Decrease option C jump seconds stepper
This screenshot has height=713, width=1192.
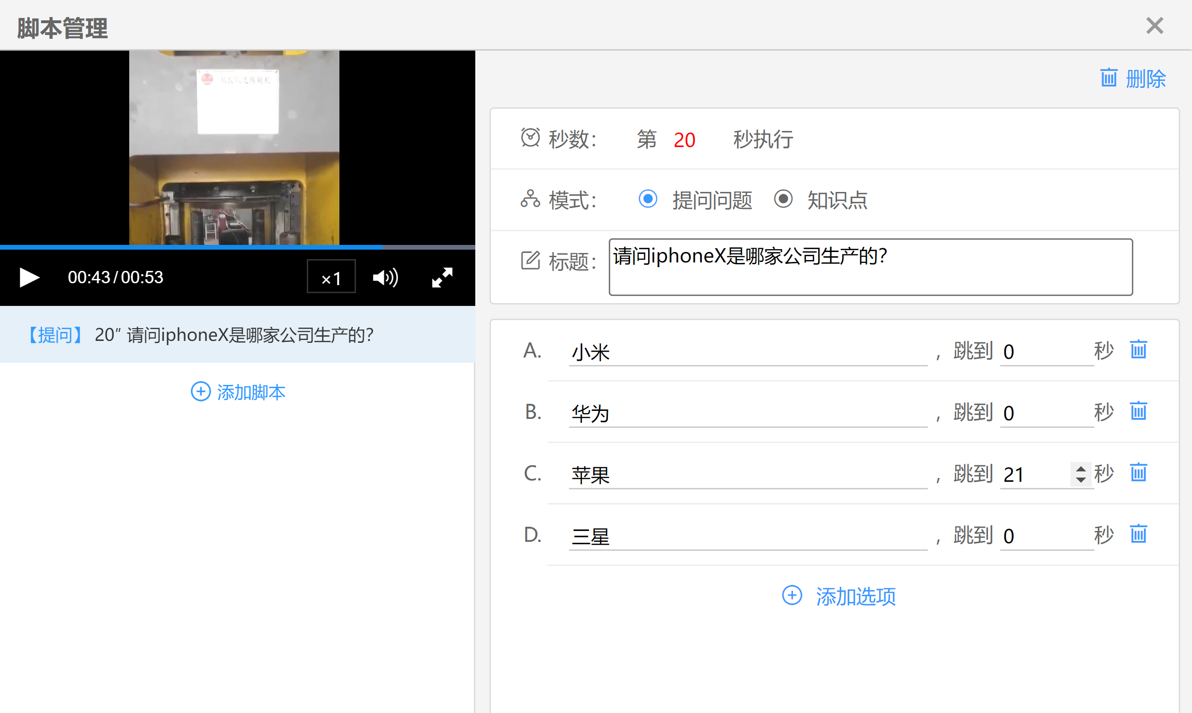click(x=1081, y=480)
